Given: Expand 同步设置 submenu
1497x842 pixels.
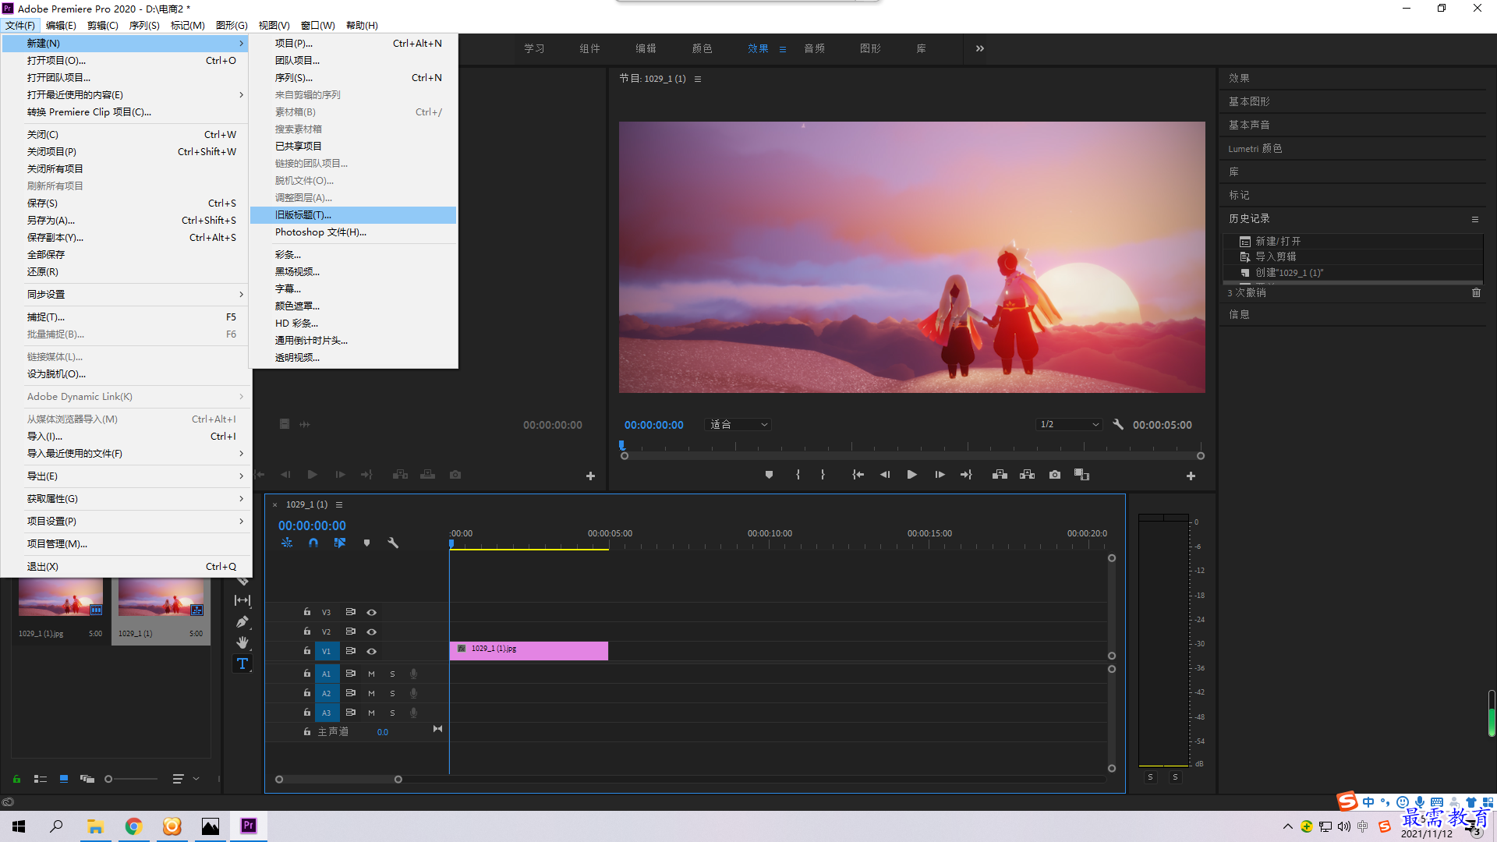Looking at the screenshot, I should 126,294.
